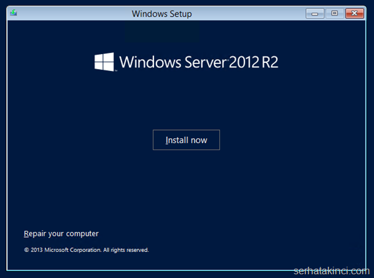
Task: Click the white Windows logo
Action: click(104, 62)
